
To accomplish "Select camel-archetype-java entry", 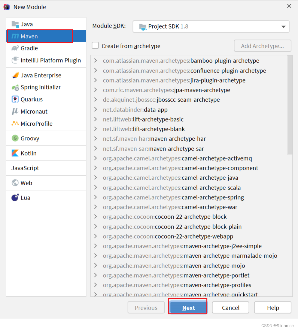I will (171, 178).
